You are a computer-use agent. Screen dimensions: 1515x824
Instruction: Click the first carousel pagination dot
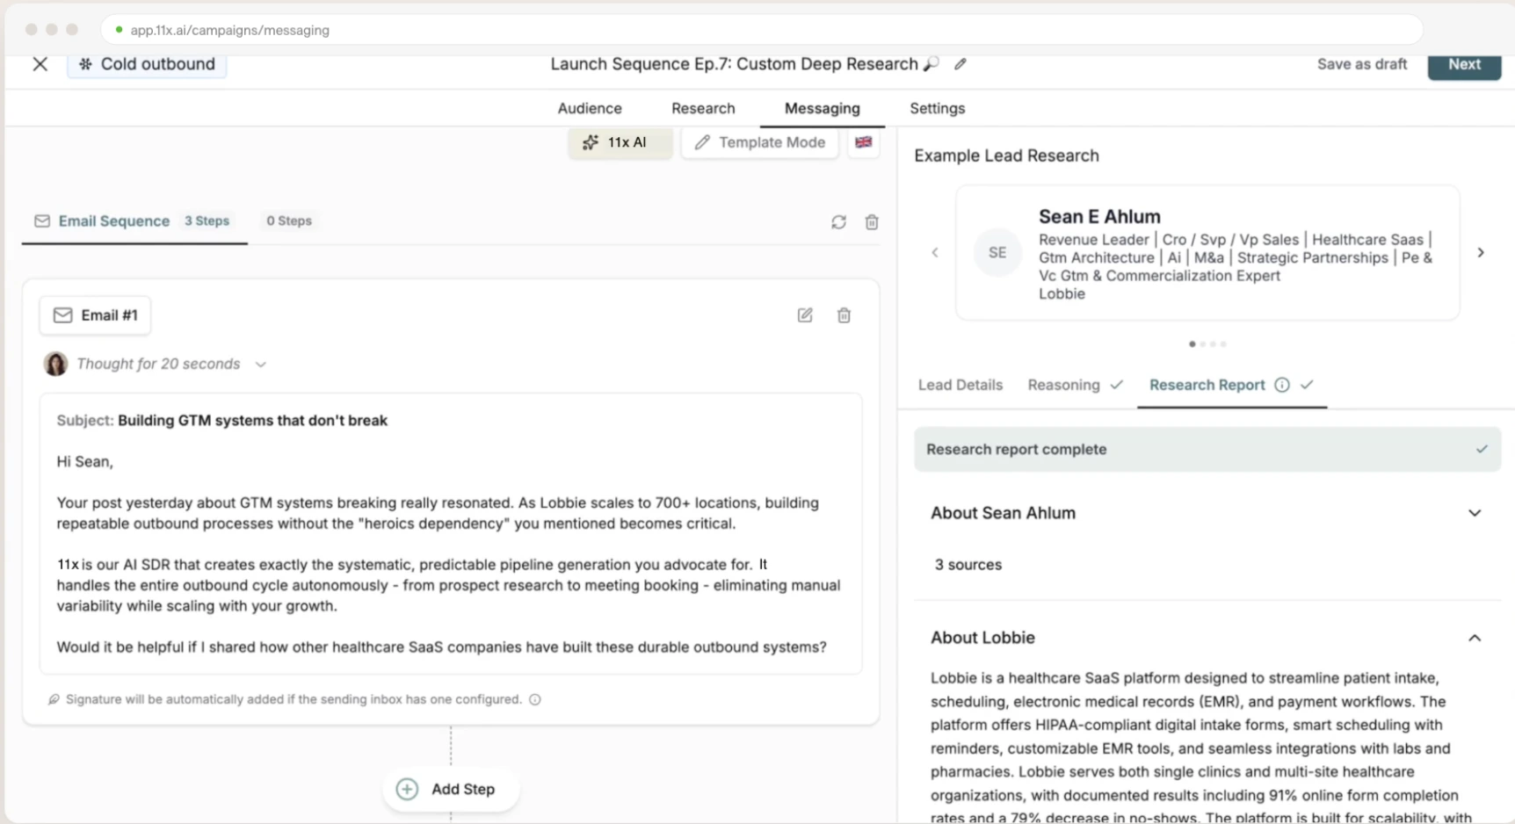click(1192, 344)
